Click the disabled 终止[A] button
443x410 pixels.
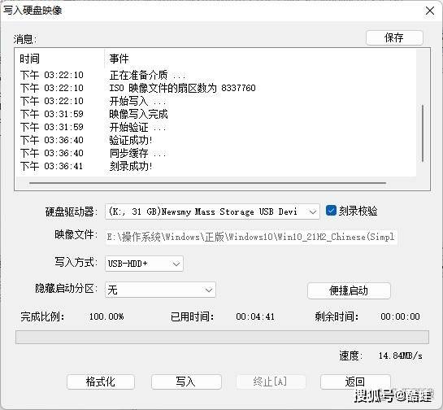pyautogui.click(x=271, y=382)
